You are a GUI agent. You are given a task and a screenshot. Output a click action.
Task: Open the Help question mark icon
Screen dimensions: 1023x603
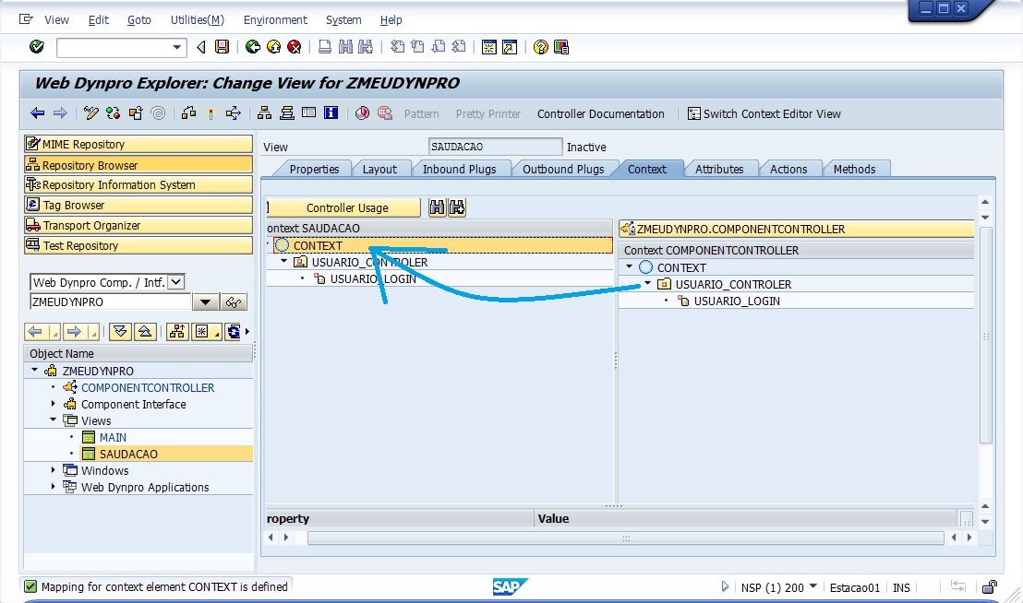(x=540, y=47)
